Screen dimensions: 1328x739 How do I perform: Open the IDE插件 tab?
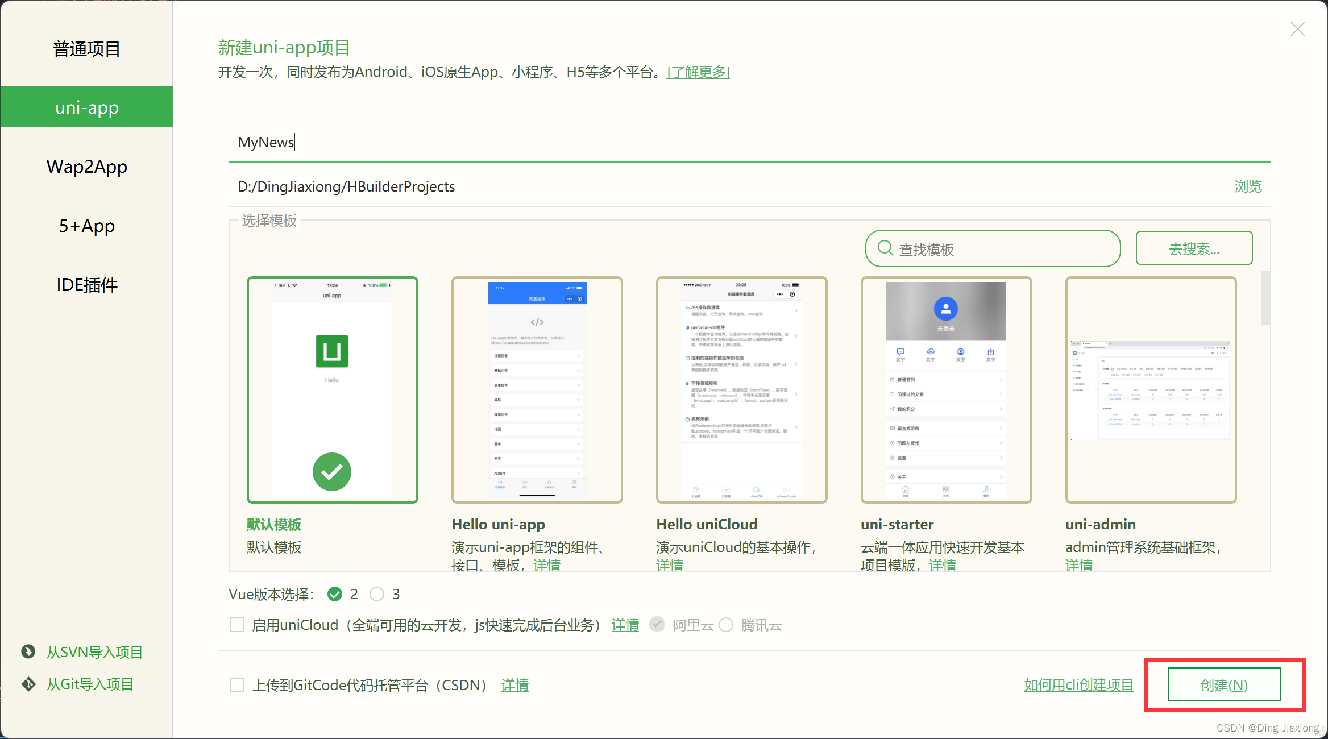point(86,285)
